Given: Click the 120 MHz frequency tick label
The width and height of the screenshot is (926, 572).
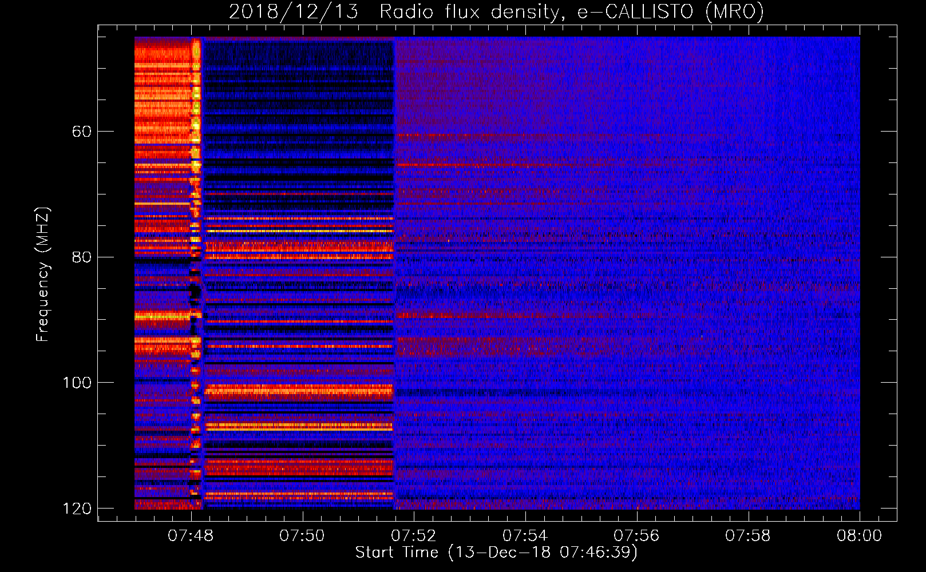Looking at the screenshot, I should click(77, 509).
